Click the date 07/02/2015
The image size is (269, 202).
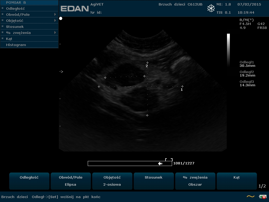click(249, 4)
